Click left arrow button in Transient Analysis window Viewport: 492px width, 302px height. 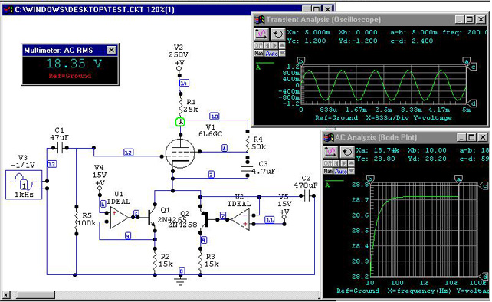267,45
